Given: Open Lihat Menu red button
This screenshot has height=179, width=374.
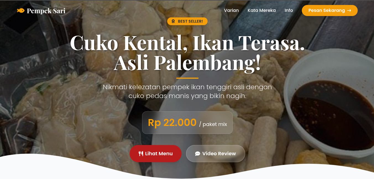Looking at the screenshot, I should [x=156, y=154].
